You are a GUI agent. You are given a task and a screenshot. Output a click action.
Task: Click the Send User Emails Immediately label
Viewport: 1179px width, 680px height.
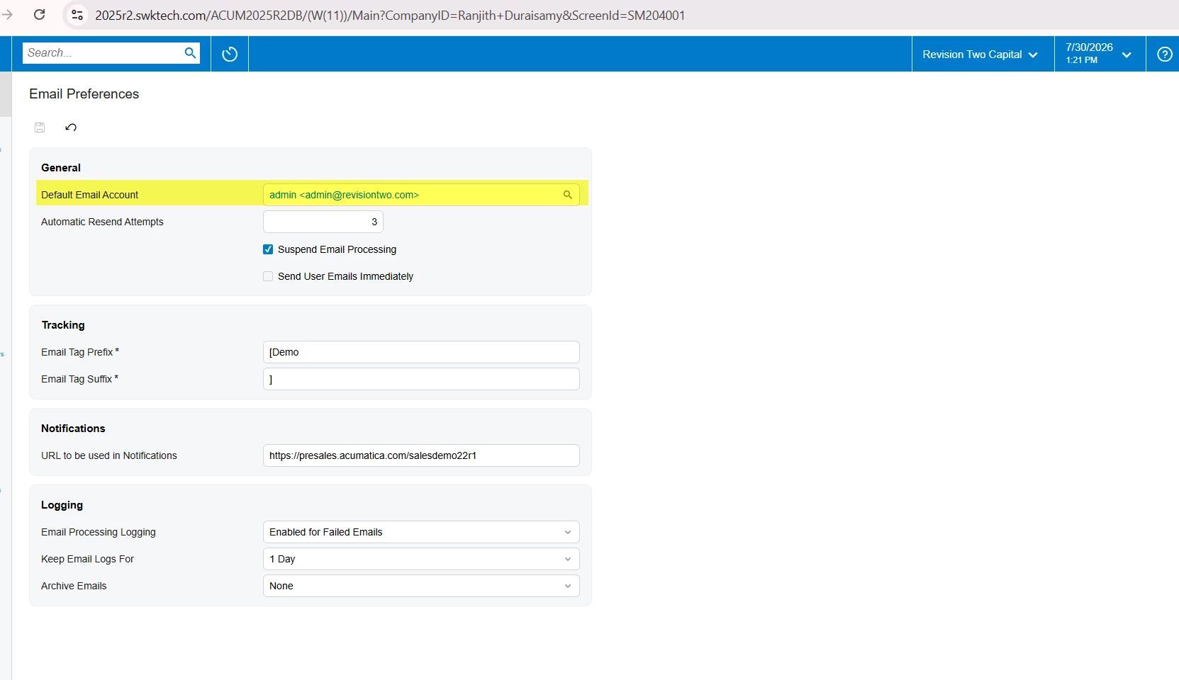click(x=345, y=276)
